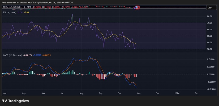Click the 80.00 RSI scale label
219x106 pixels.
pos(210,16)
